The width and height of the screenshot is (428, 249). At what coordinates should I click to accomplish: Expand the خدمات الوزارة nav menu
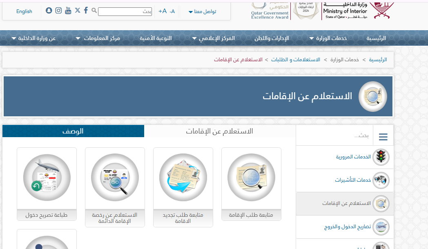coord(328,38)
